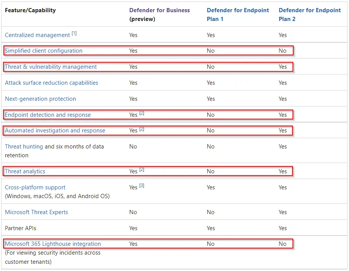This screenshot has height=271, width=349.
Task: Click the (preview) text under Defender for Business
Action: tap(142, 19)
